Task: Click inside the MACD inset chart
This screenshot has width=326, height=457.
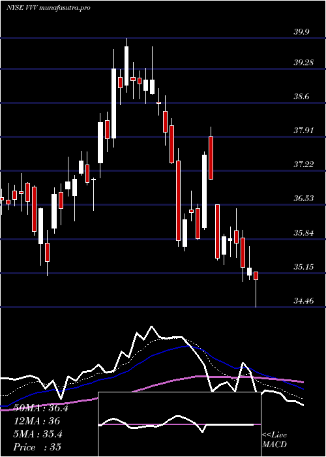Action: click(x=179, y=424)
